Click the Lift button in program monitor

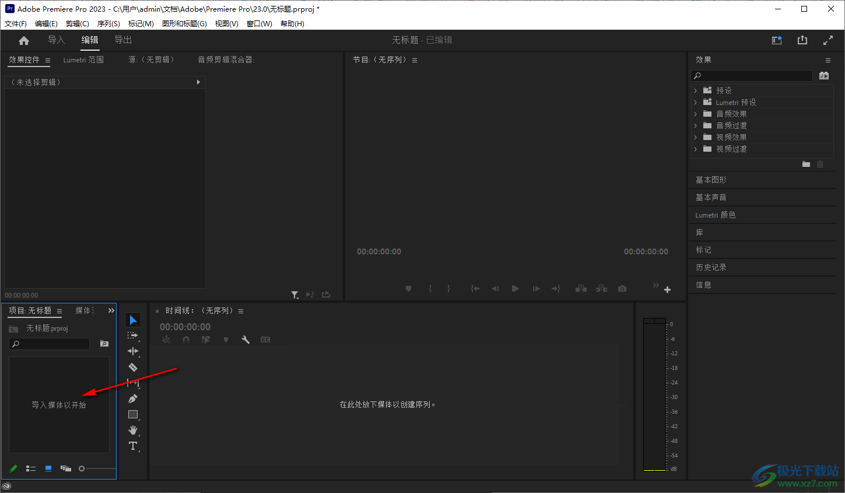coord(581,289)
